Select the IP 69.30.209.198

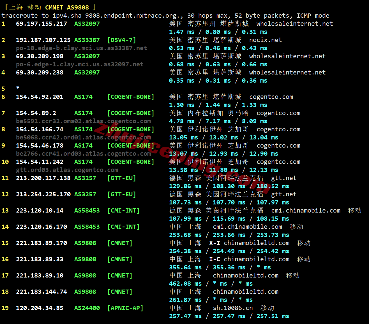tap(40, 56)
